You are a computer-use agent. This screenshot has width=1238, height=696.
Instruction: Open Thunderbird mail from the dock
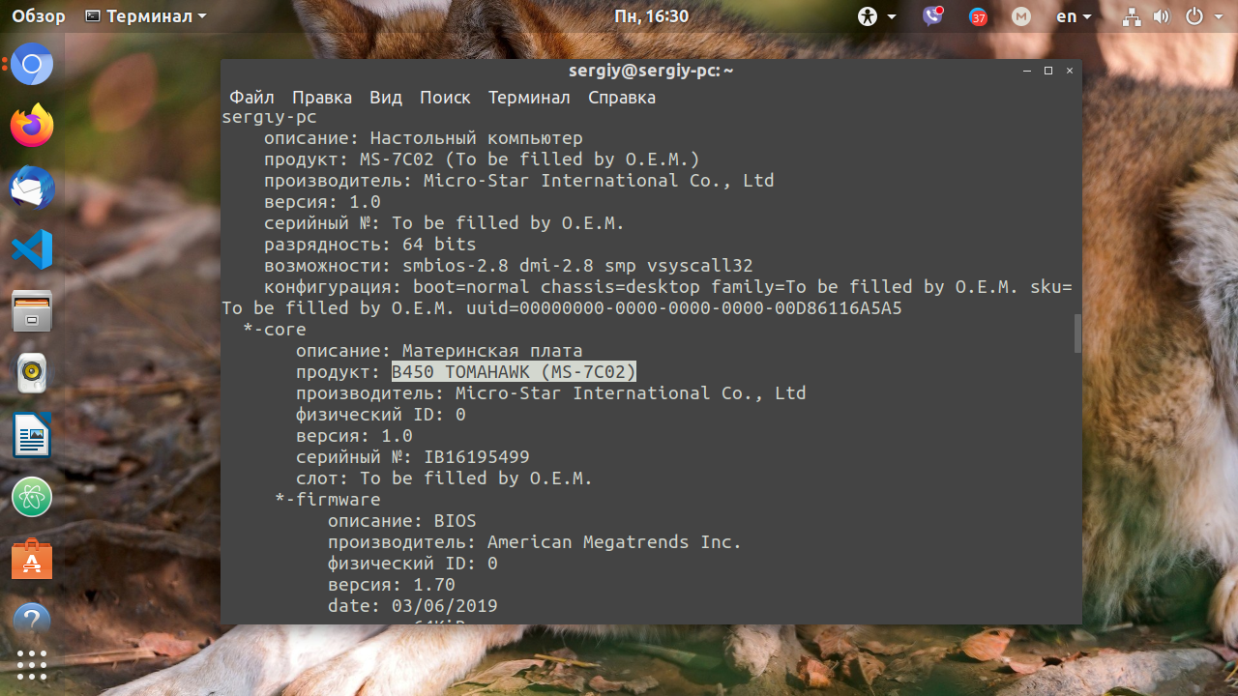click(x=32, y=188)
